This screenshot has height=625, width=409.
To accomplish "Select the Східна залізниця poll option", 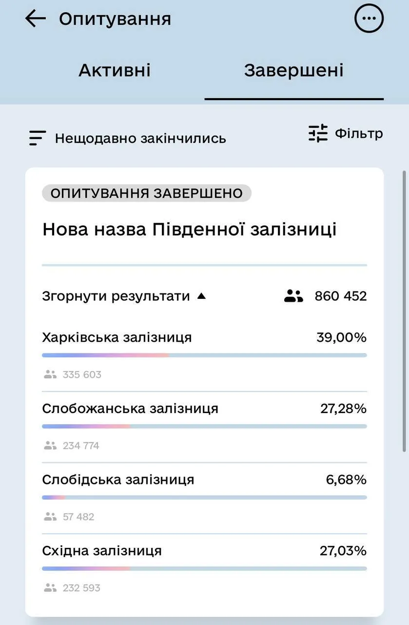I will (x=101, y=549).
